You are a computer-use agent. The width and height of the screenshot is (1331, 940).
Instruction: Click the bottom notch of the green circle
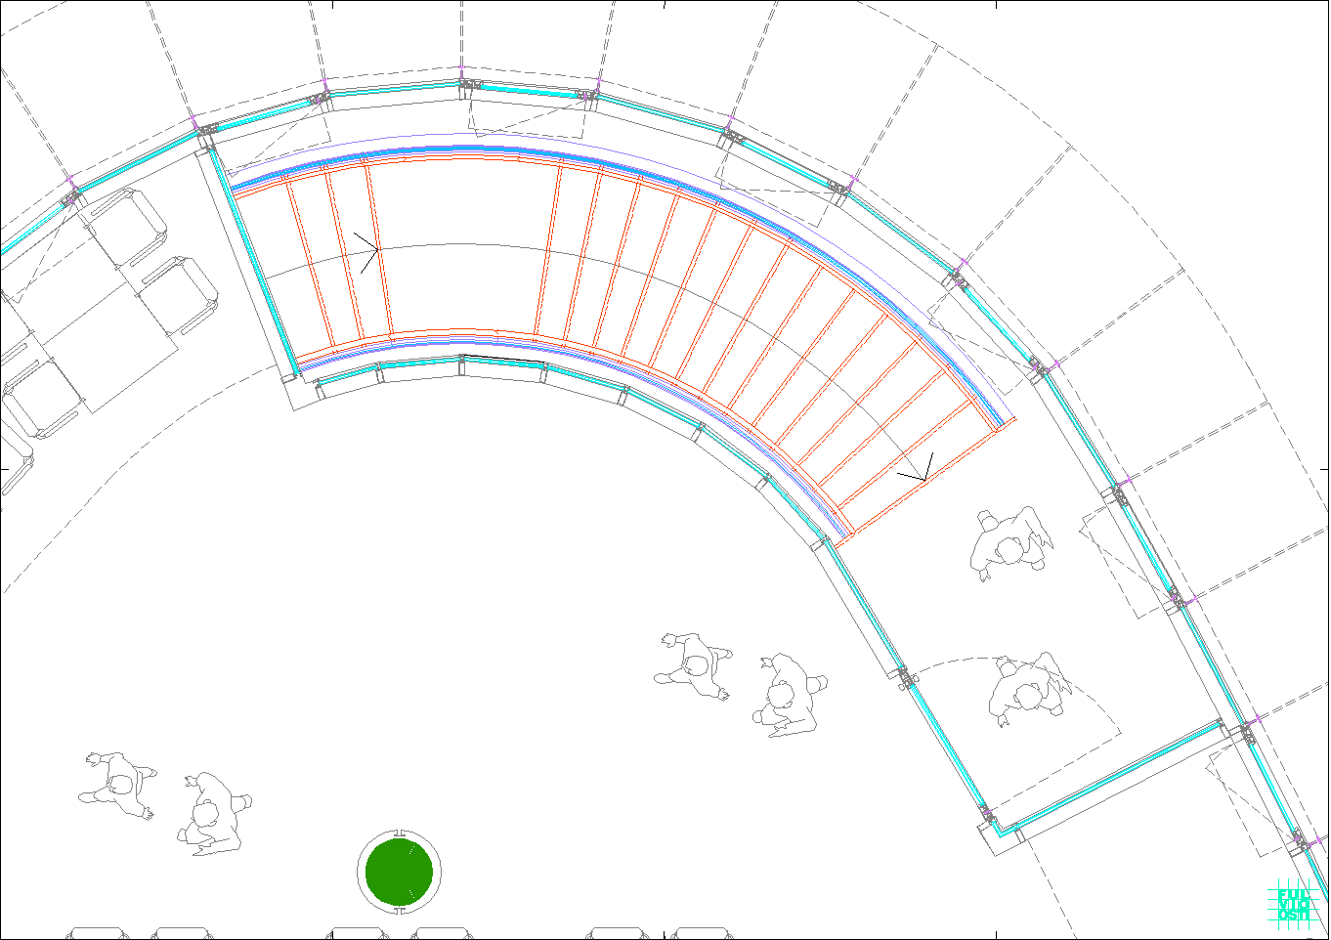click(x=399, y=910)
